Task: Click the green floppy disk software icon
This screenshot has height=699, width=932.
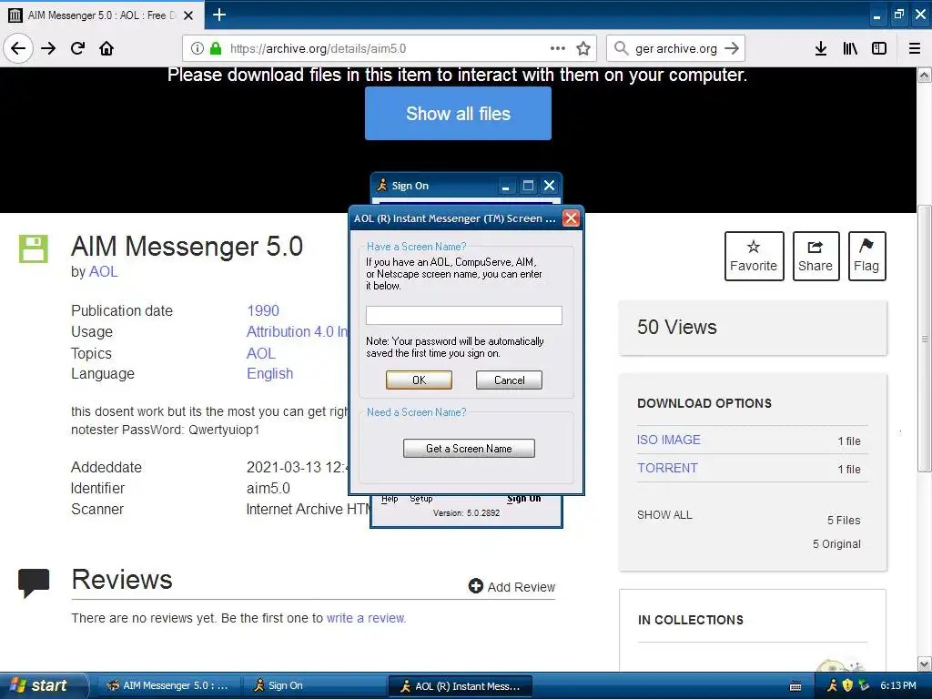Action: 34,248
